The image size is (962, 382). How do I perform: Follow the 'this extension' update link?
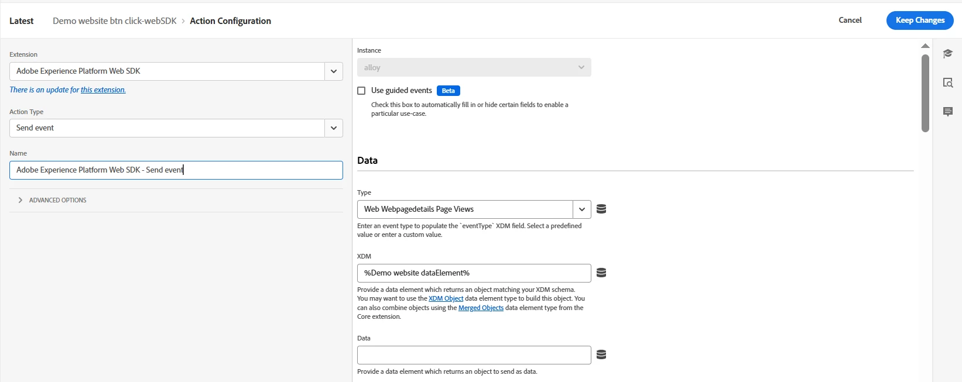pyautogui.click(x=103, y=90)
